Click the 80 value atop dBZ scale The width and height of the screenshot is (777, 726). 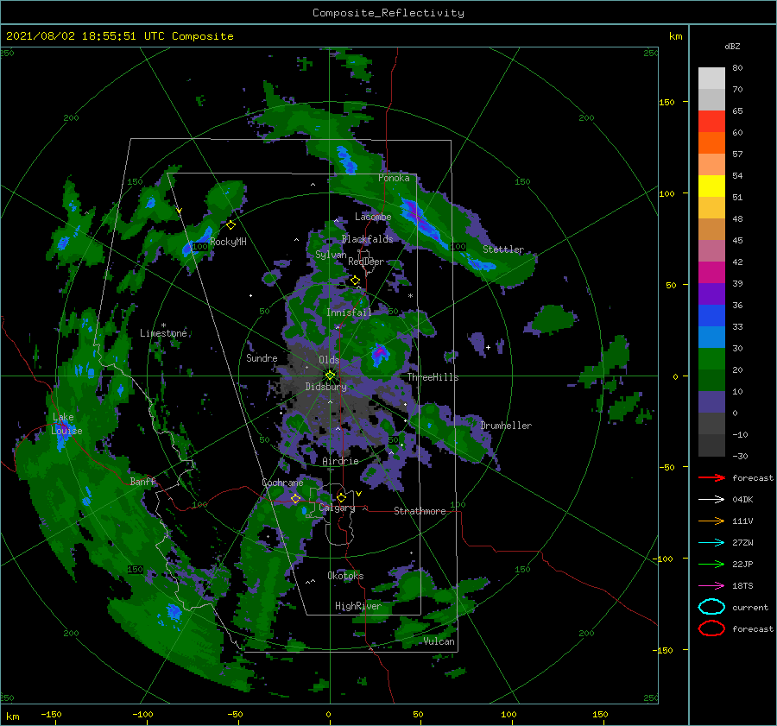pyautogui.click(x=737, y=68)
